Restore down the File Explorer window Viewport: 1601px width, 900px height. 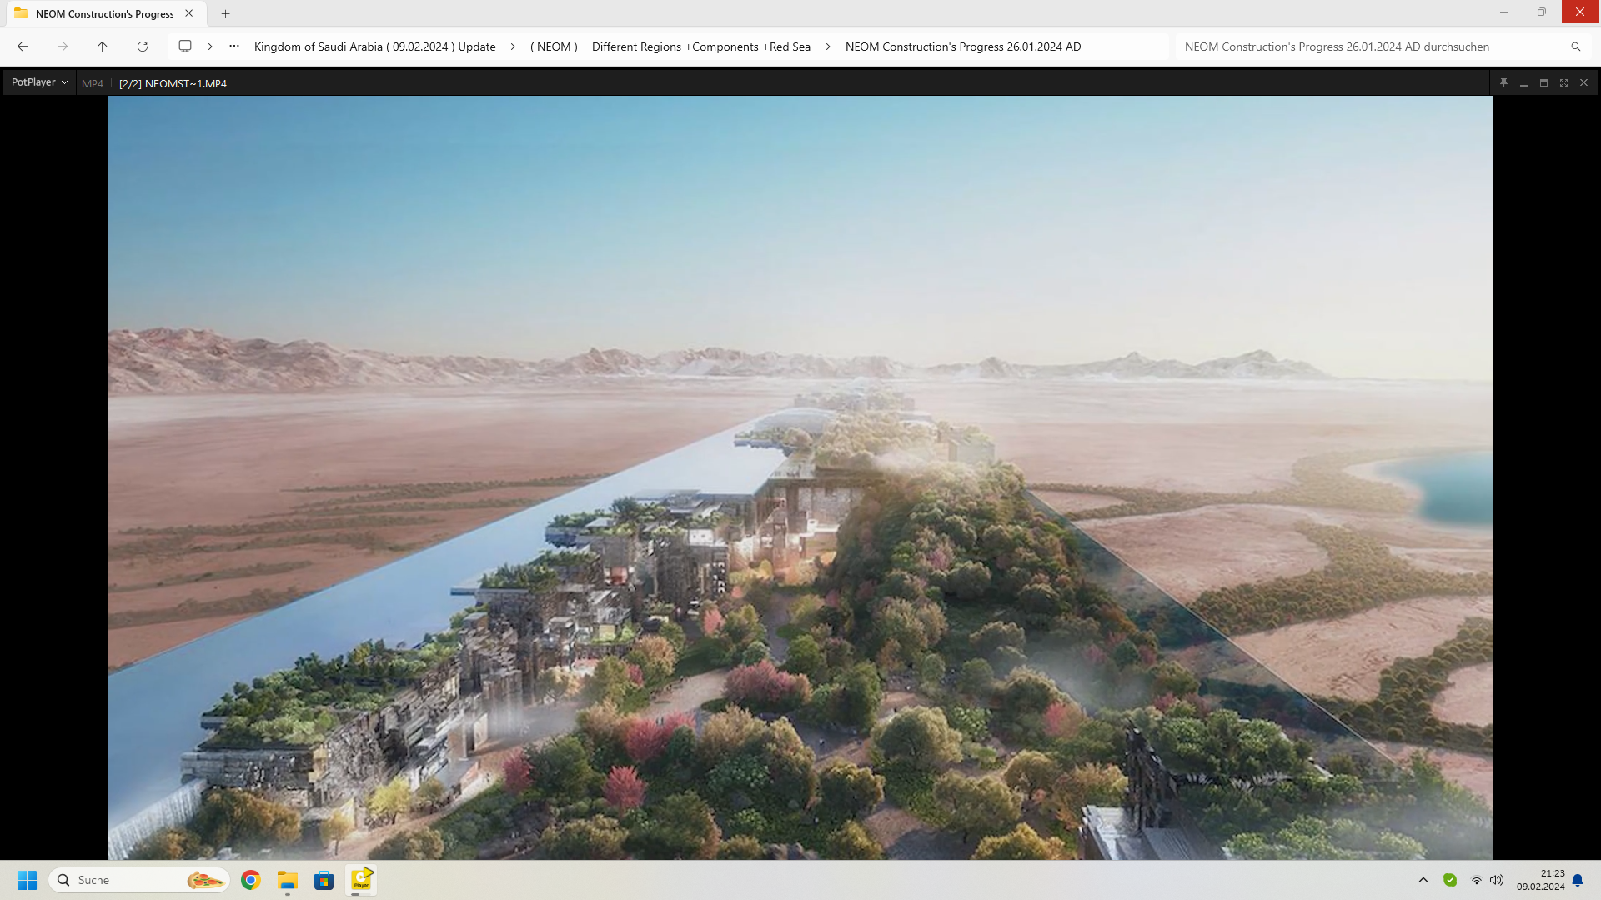point(1542,12)
